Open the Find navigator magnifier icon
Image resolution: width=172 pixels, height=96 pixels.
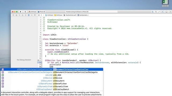19,15
